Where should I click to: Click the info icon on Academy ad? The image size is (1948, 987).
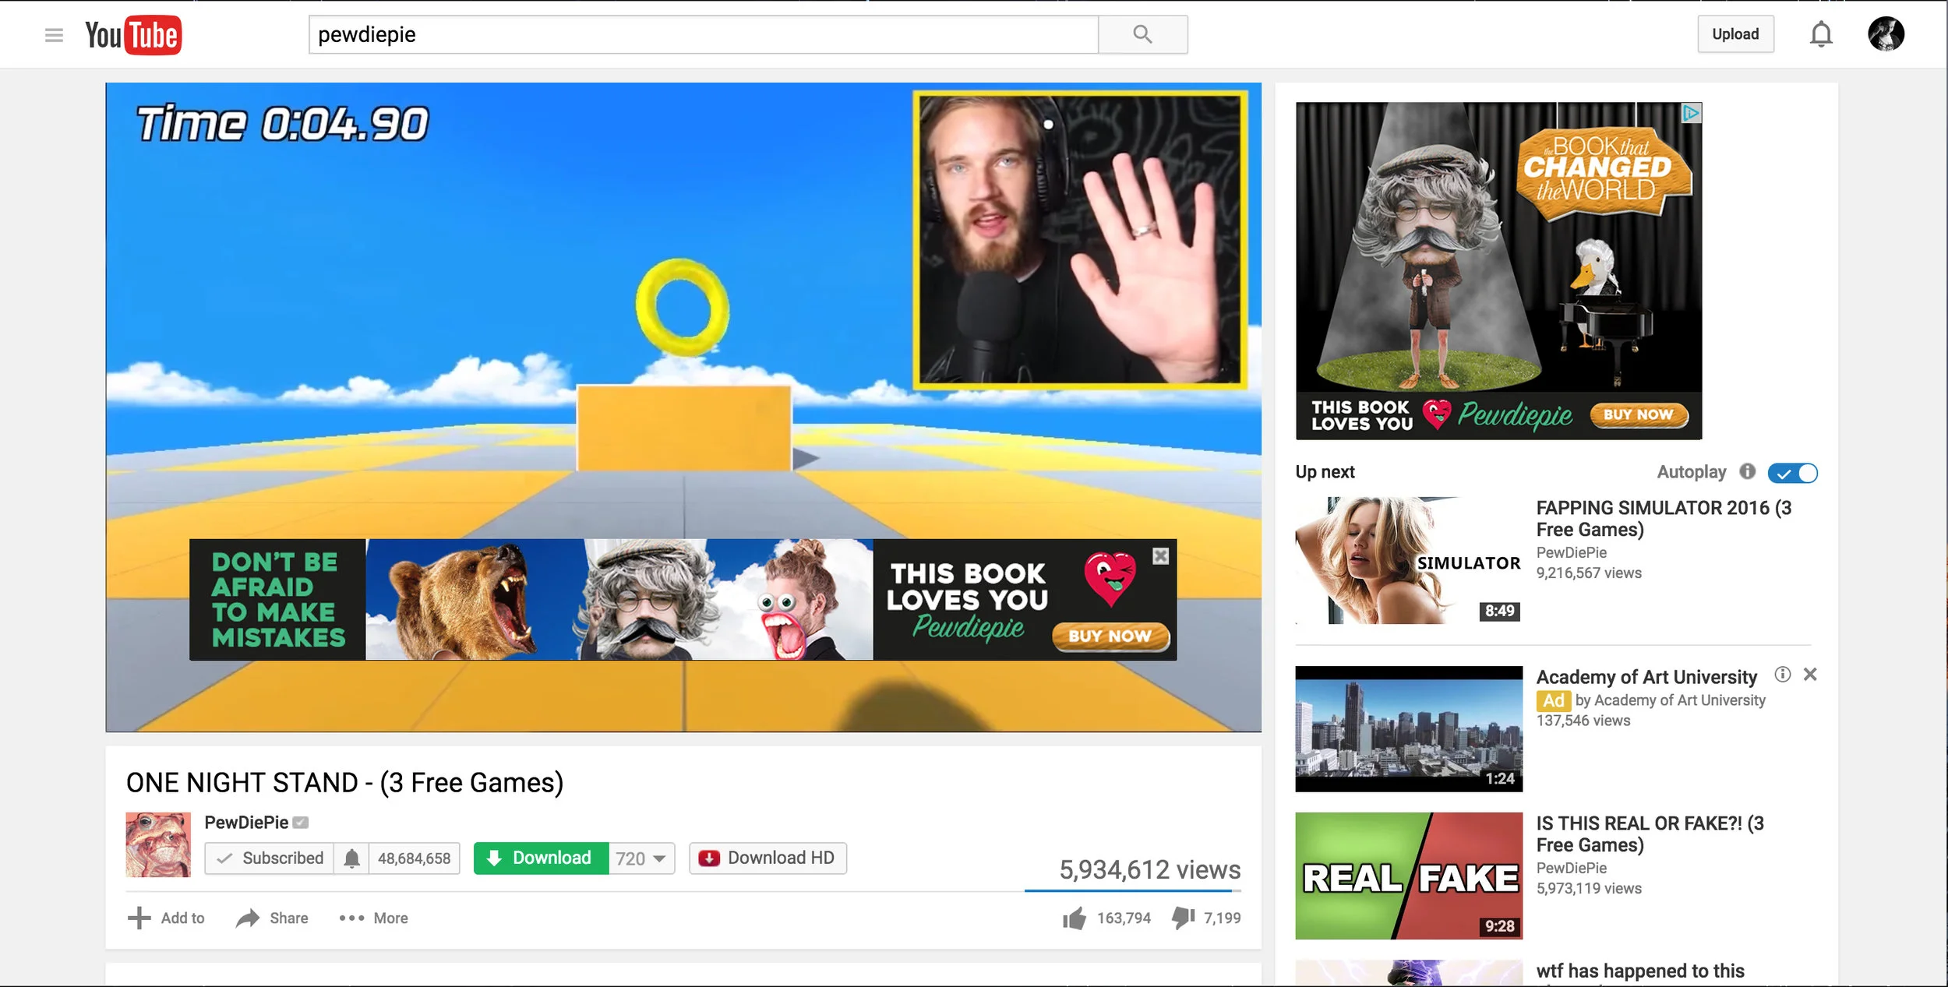1782,675
